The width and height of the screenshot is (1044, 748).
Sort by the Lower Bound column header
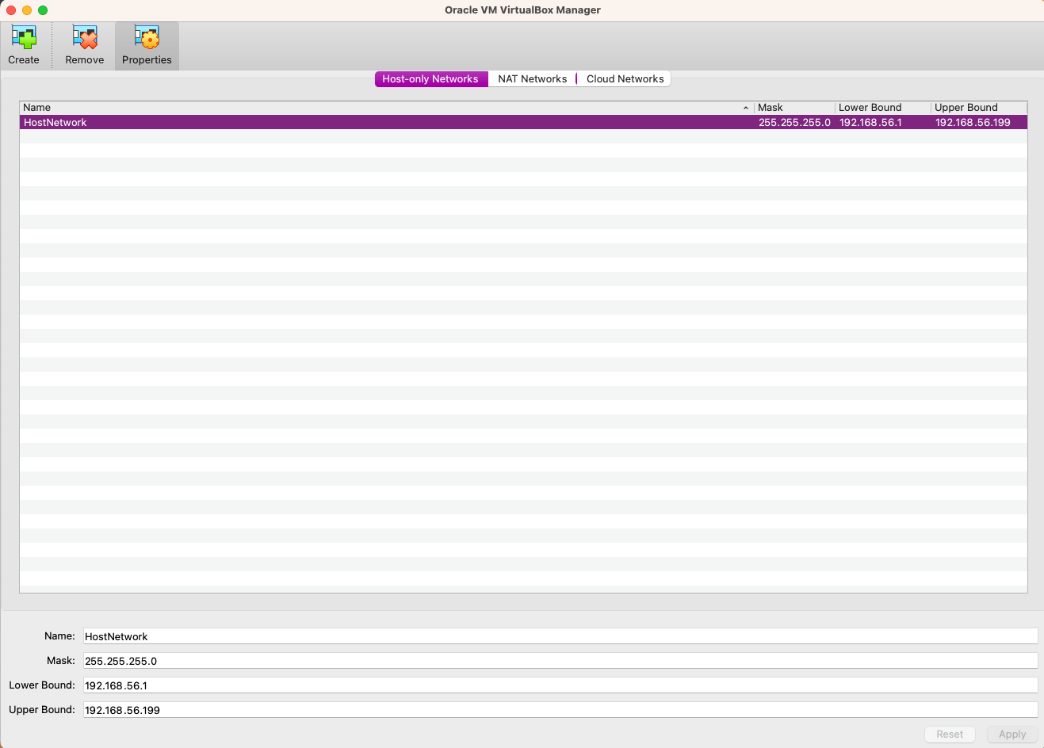[883, 108]
